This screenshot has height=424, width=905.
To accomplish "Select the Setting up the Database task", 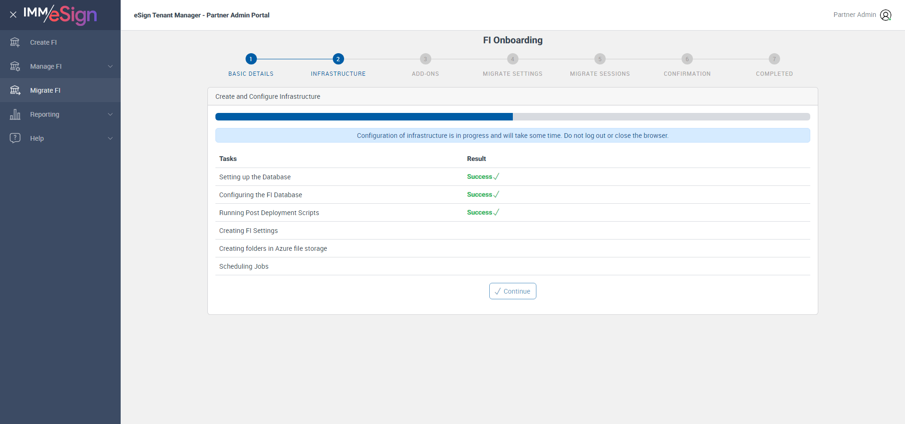I will (255, 177).
